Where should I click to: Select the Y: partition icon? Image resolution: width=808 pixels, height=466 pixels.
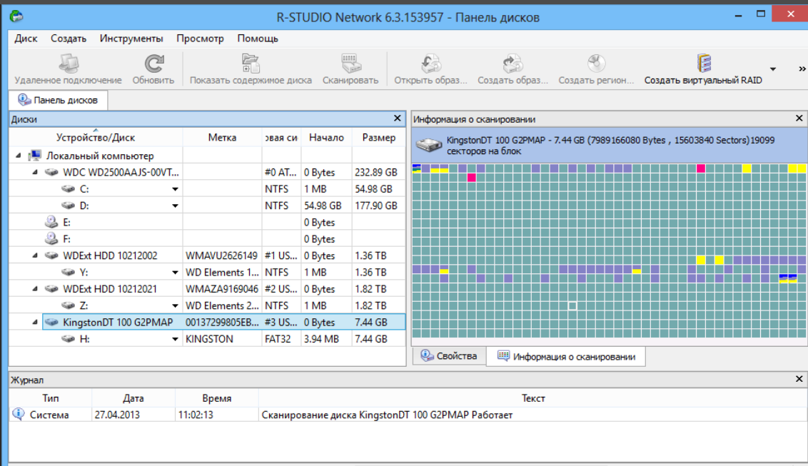click(68, 272)
